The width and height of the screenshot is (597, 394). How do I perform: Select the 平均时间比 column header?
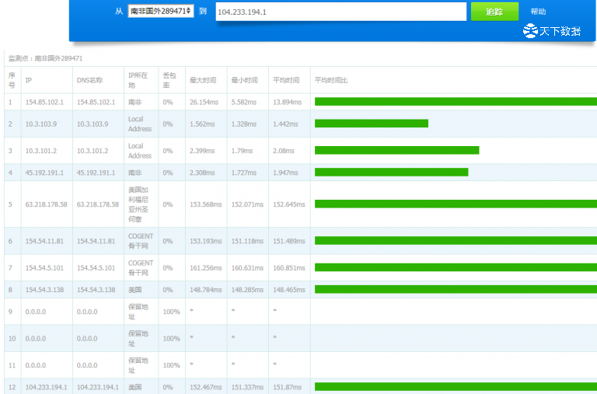pos(331,80)
